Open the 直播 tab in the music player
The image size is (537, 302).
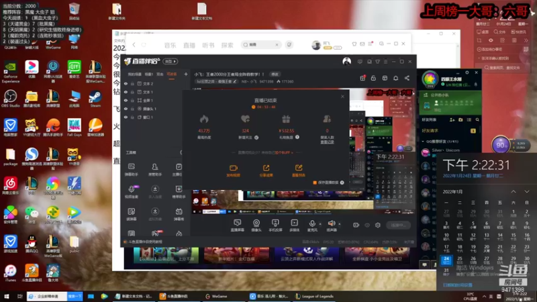coord(189,45)
